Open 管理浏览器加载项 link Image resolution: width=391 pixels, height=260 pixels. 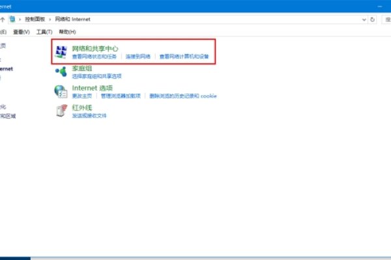click(121, 96)
